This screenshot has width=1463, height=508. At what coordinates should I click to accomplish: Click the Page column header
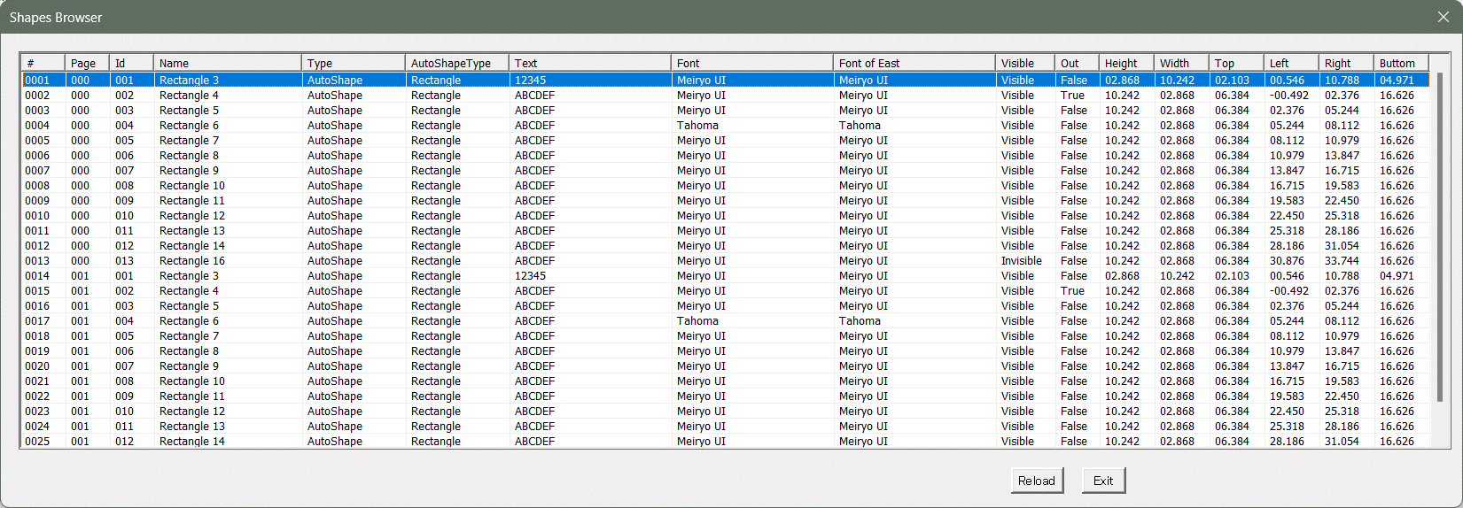click(x=86, y=63)
